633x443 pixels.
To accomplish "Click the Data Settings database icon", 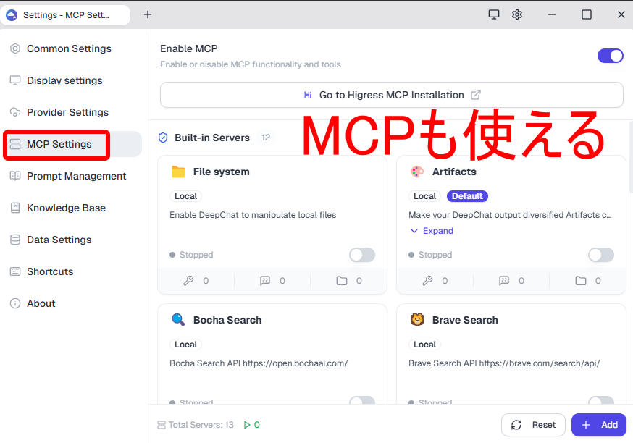I will [x=15, y=240].
